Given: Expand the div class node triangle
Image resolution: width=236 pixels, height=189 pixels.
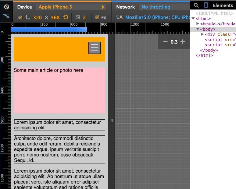Looking at the screenshot, I should point(202,34).
